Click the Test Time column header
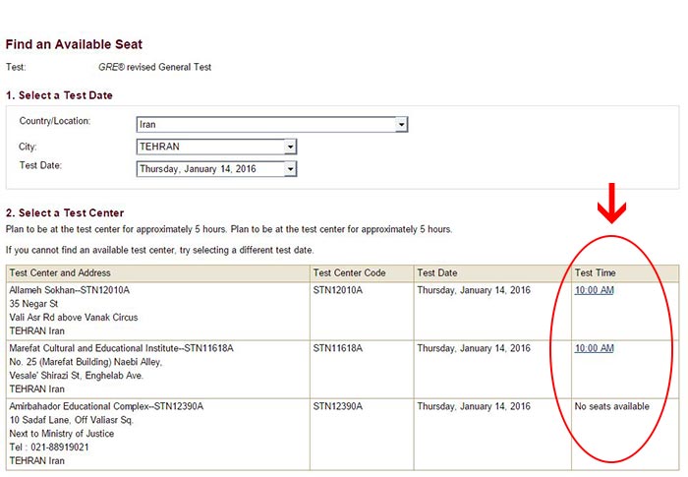 pyautogui.click(x=595, y=272)
